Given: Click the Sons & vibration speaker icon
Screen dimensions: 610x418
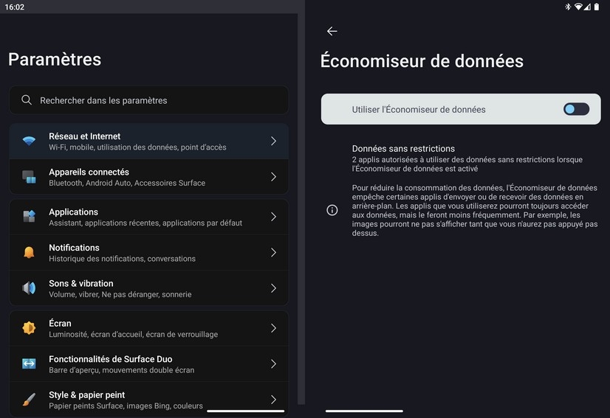Looking at the screenshot, I should (x=29, y=288).
